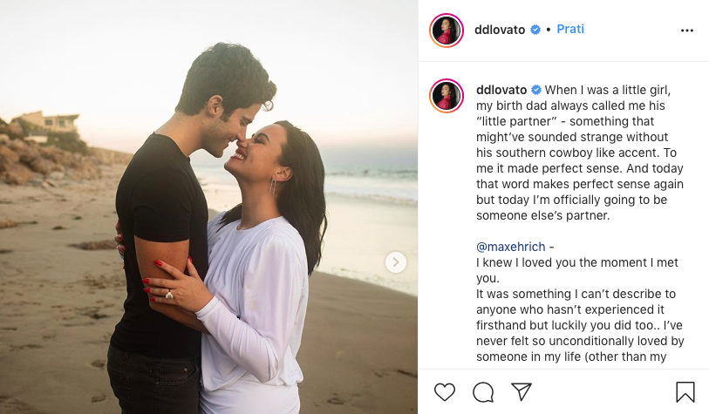This screenshot has height=414, width=709.
Task: Like the post with the heart icon
Action: [x=445, y=392]
